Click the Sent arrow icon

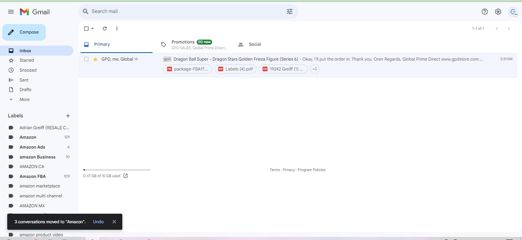(x=11, y=80)
